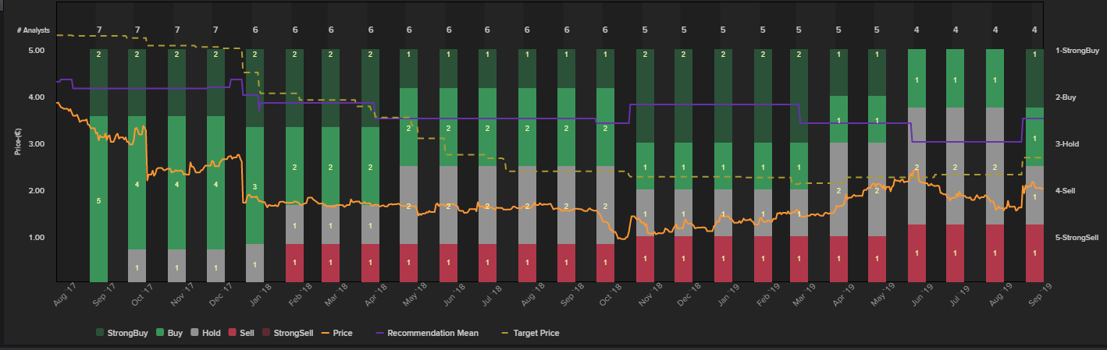Click the 1-StrongBuy right axis label
The width and height of the screenshot is (1107, 350).
(x=1078, y=51)
